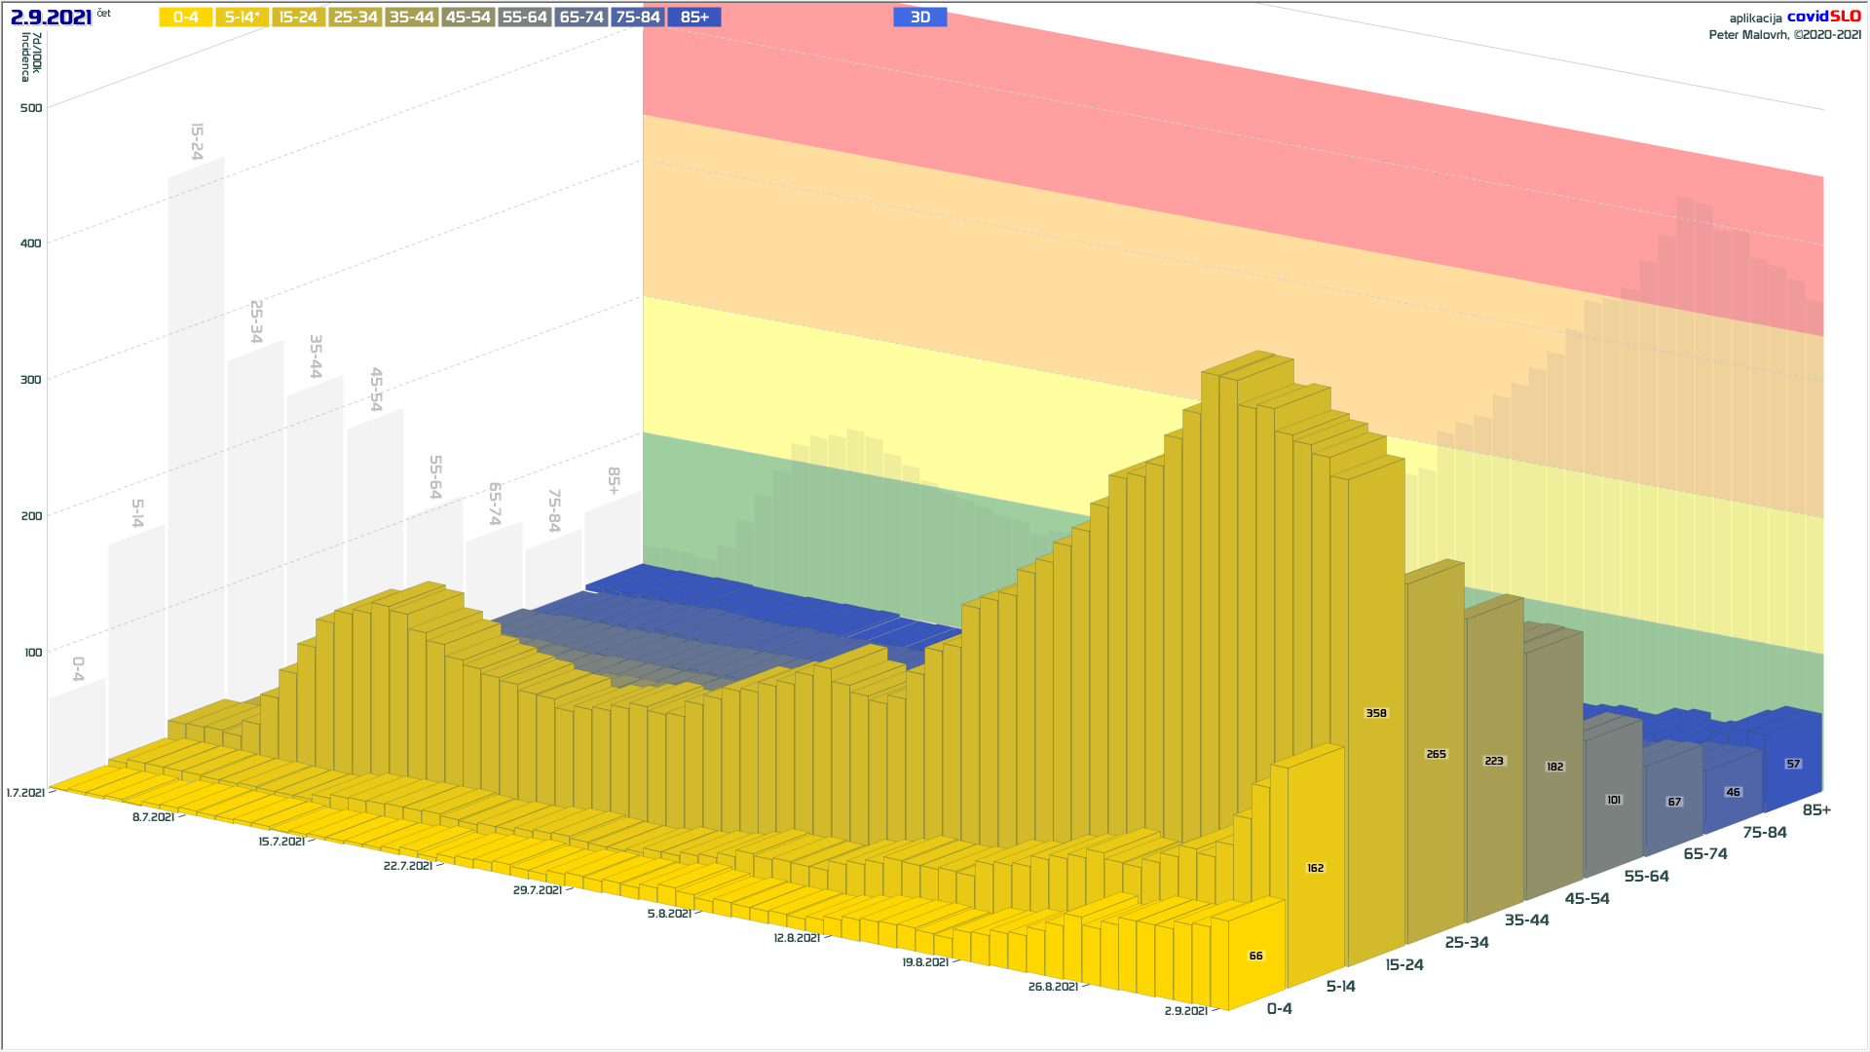Select the 65-74 legend swatch

click(581, 18)
